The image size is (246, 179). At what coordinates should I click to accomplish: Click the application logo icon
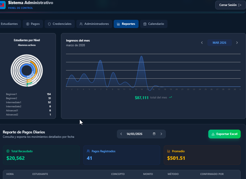[x=3, y=5]
